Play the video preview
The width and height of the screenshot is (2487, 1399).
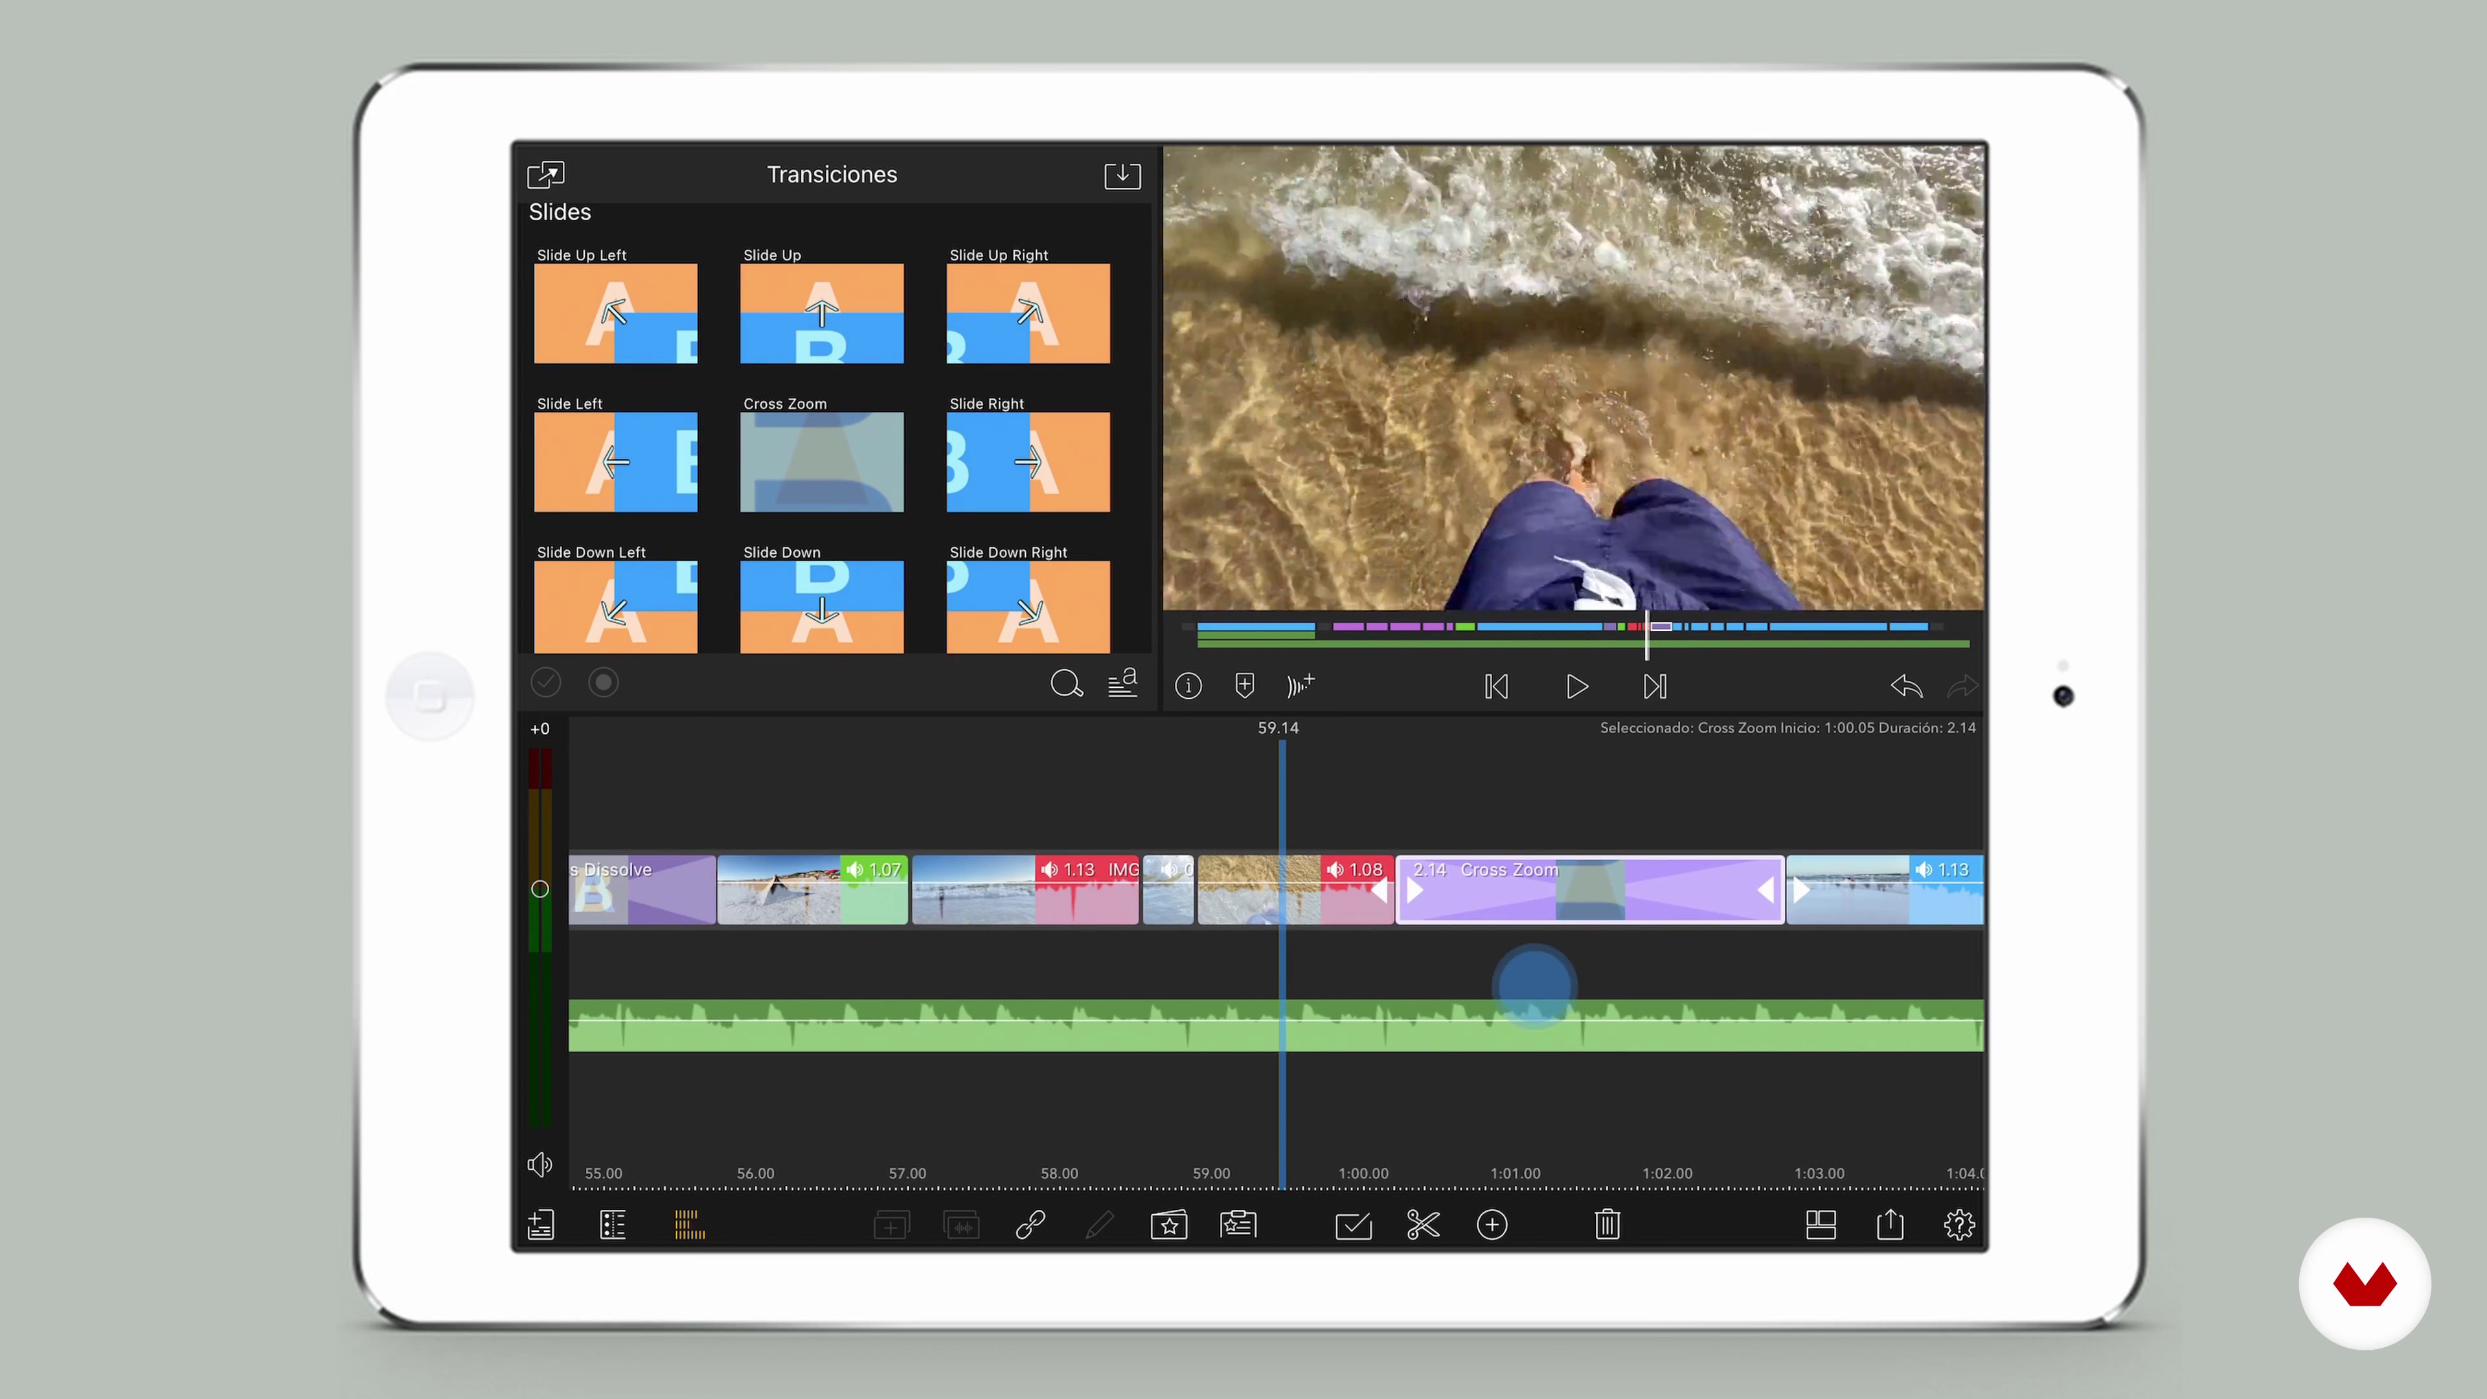tap(1576, 687)
